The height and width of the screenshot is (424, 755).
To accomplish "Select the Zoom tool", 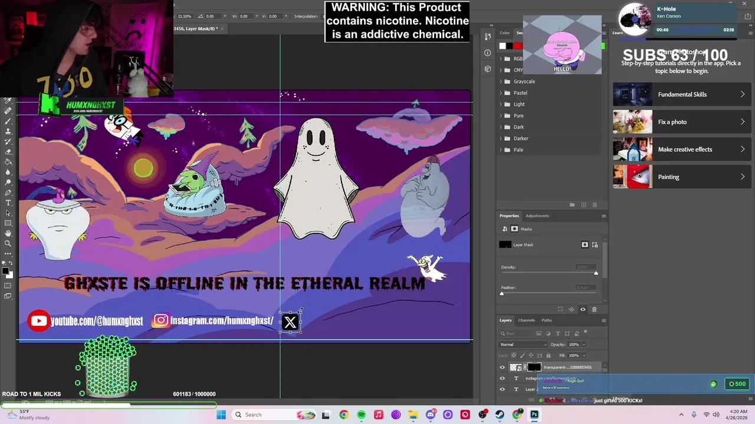I will [8, 243].
